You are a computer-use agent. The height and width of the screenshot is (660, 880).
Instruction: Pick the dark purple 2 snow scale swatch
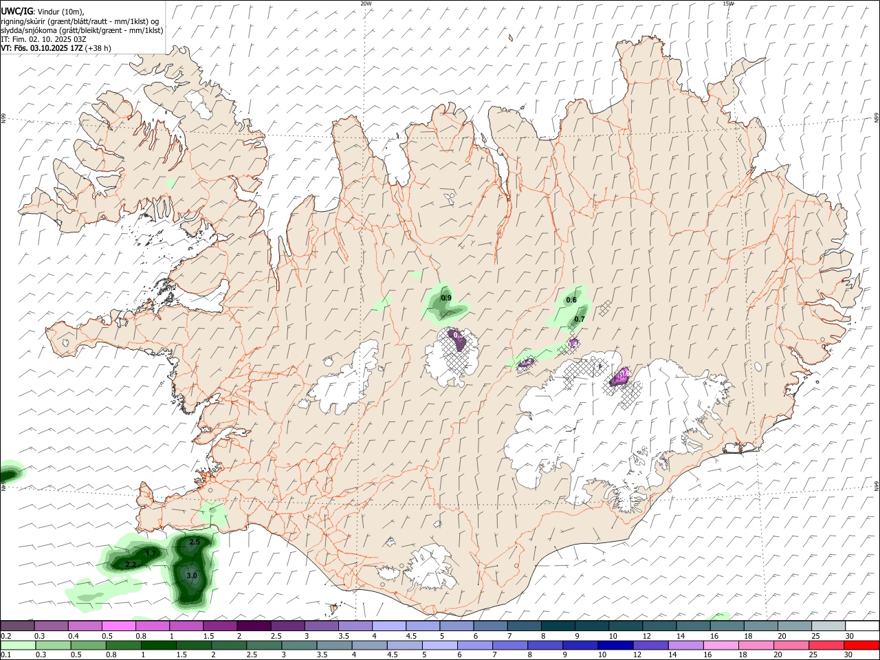(254, 626)
